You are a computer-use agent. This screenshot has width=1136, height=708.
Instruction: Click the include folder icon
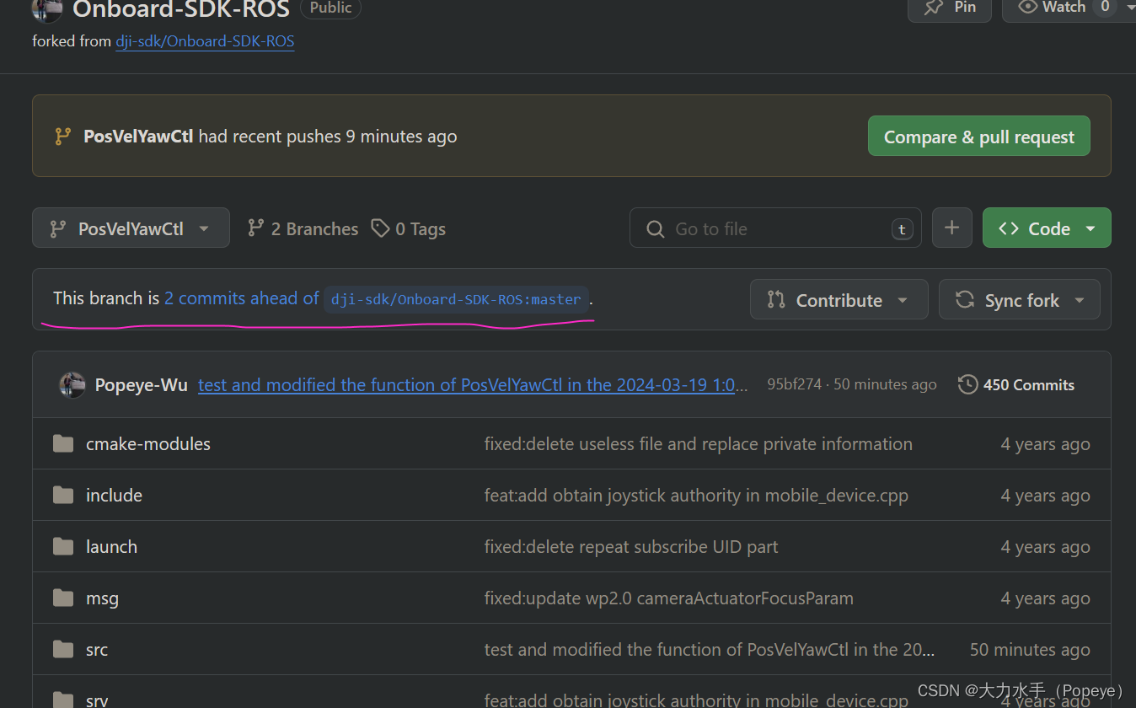63,495
